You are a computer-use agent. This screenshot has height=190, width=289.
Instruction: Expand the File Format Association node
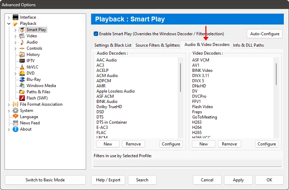9,105
